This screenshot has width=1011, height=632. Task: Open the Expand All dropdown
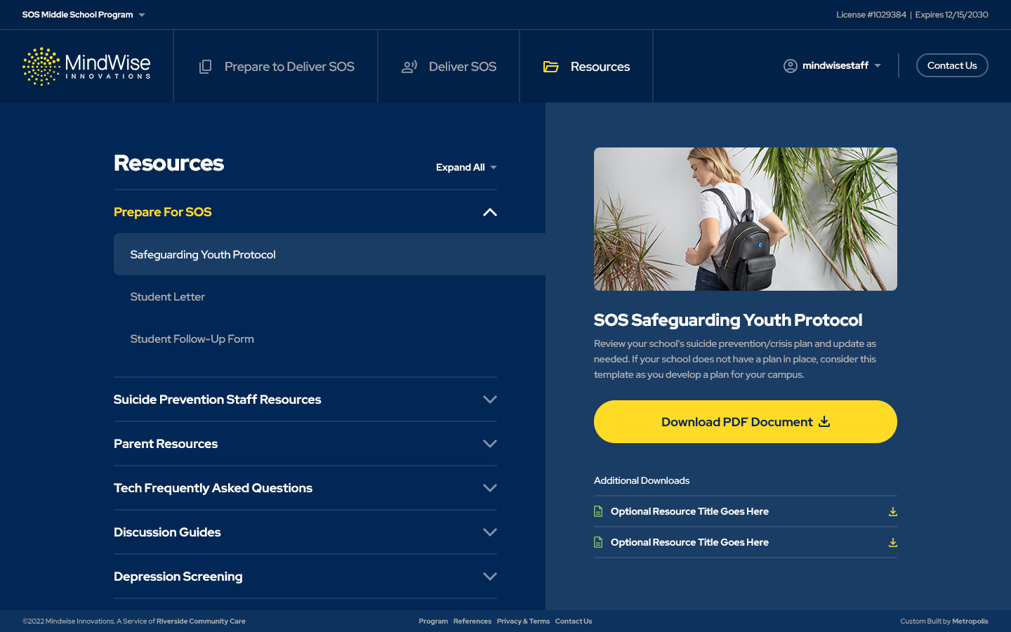466,167
